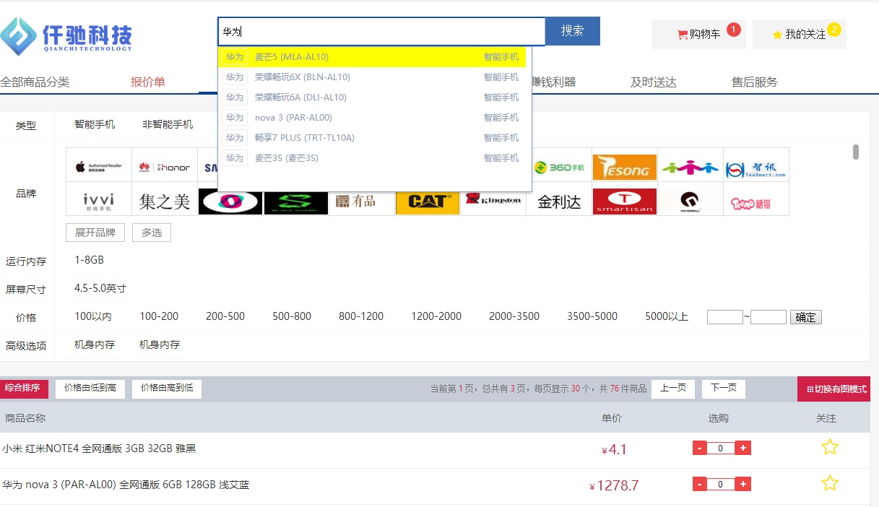Select the CAT brand logo
Screen dimensions: 879x507
click(x=428, y=201)
